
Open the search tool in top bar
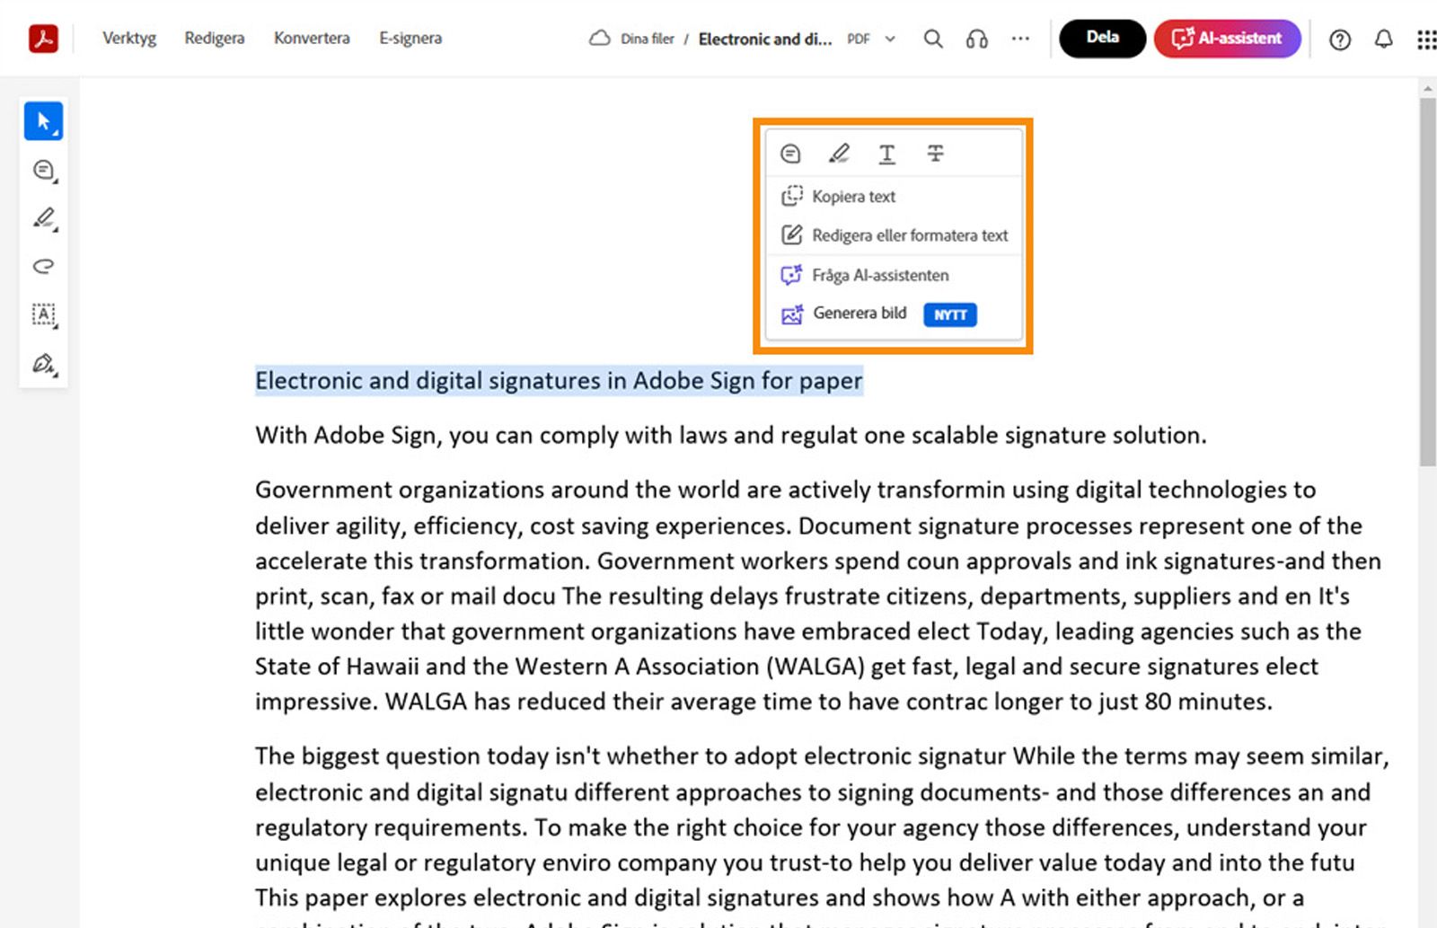coord(933,39)
